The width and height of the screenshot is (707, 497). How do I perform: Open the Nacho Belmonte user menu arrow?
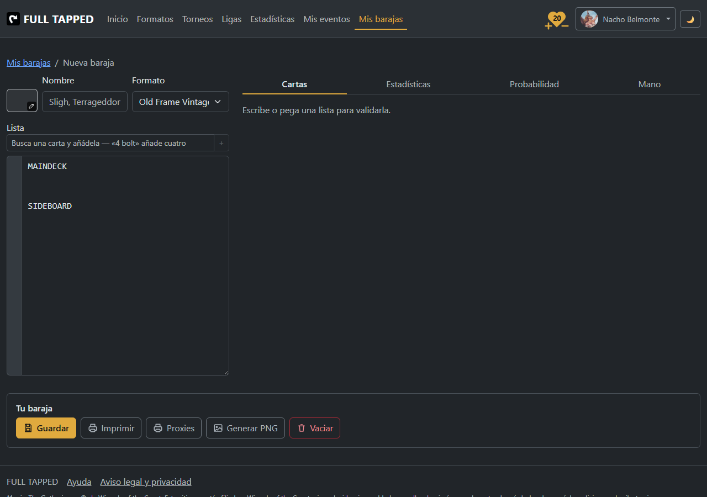point(668,19)
